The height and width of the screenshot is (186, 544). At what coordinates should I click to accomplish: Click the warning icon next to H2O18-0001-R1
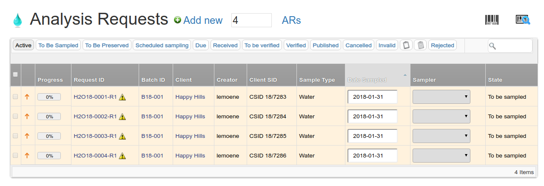point(122,97)
